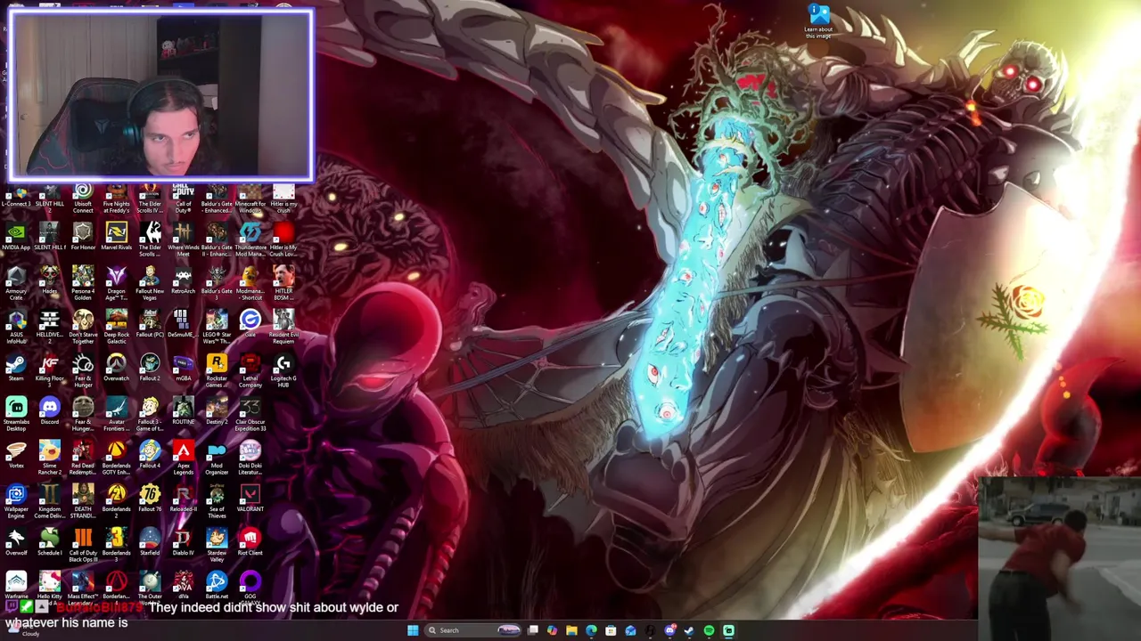This screenshot has height=641, width=1141.
Task: Launch Microsoft Edge from the taskbar
Action: (591, 630)
